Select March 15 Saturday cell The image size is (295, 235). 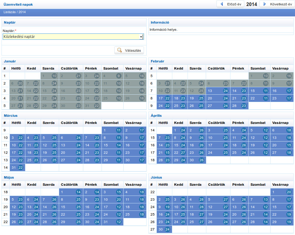(113, 145)
